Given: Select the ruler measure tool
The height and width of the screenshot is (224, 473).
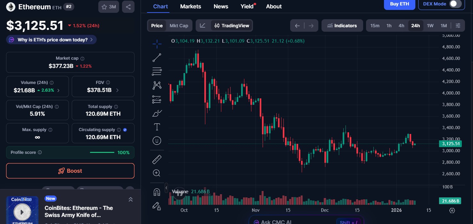Looking at the screenshot, I should [x=157, y=159].
